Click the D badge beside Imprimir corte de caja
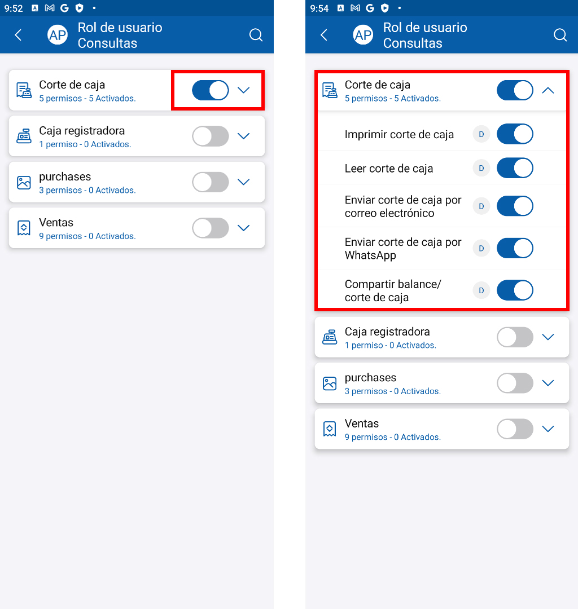The width and height of the screenshot is (578, 609). (x=481, y=134)
